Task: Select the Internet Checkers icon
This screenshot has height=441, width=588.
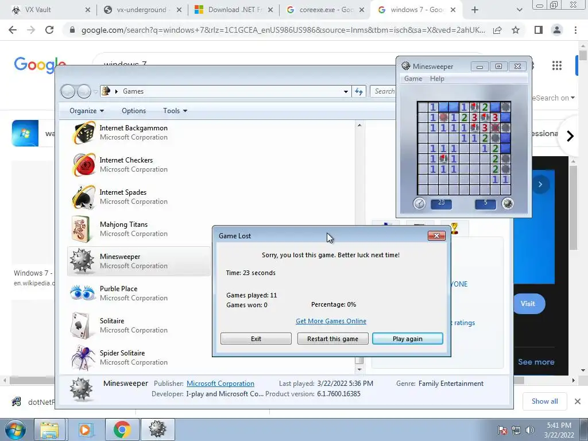Action: click(x=83, y=165)
